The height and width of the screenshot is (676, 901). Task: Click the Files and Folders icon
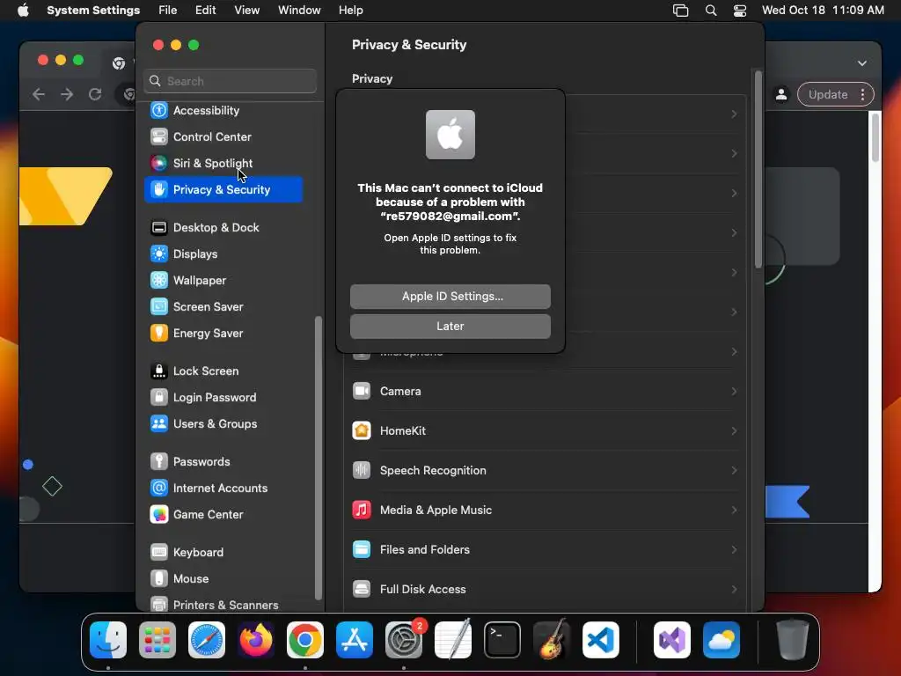point(362,550)
